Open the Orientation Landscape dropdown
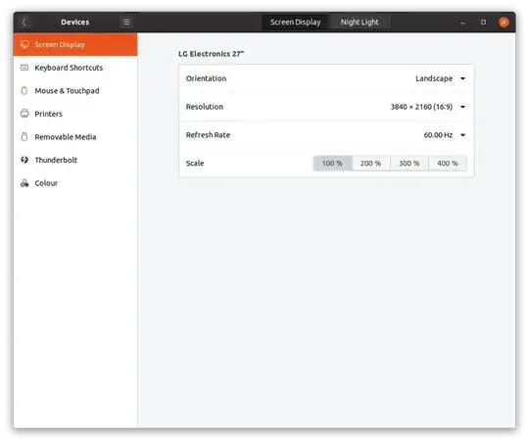This screenshot has height=443, width=529. 440,78
